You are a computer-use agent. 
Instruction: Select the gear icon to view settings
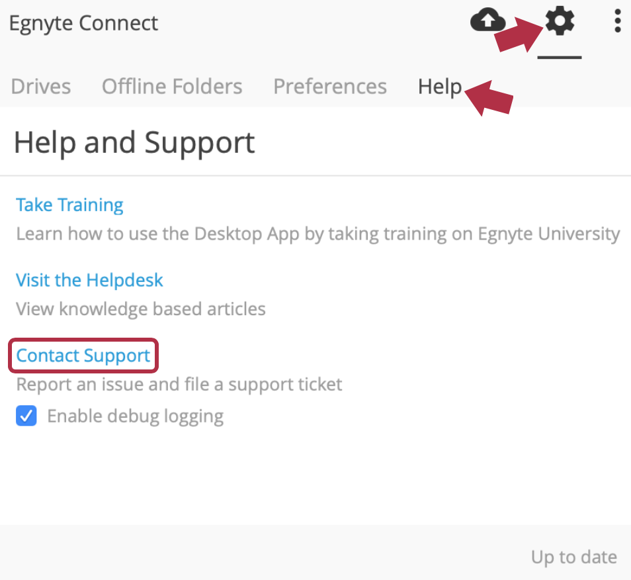click(559, 21)
